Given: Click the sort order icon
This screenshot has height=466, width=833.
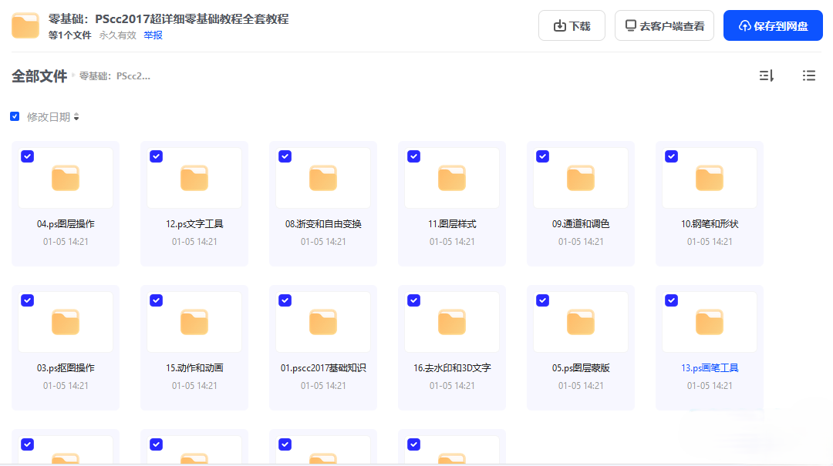Looking at the screenshot, I should click(x=766, y=76).
